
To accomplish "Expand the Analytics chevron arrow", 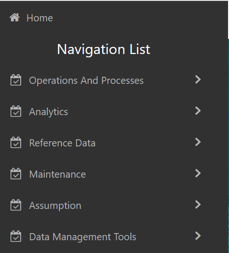I will click(198, 111).
